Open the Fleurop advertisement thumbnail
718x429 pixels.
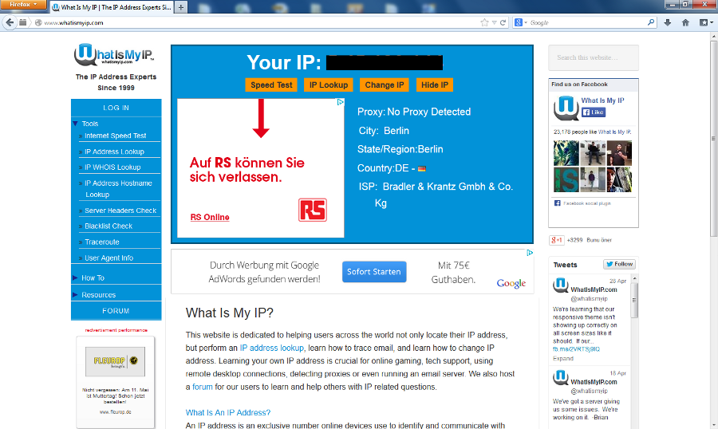(116, 361)
